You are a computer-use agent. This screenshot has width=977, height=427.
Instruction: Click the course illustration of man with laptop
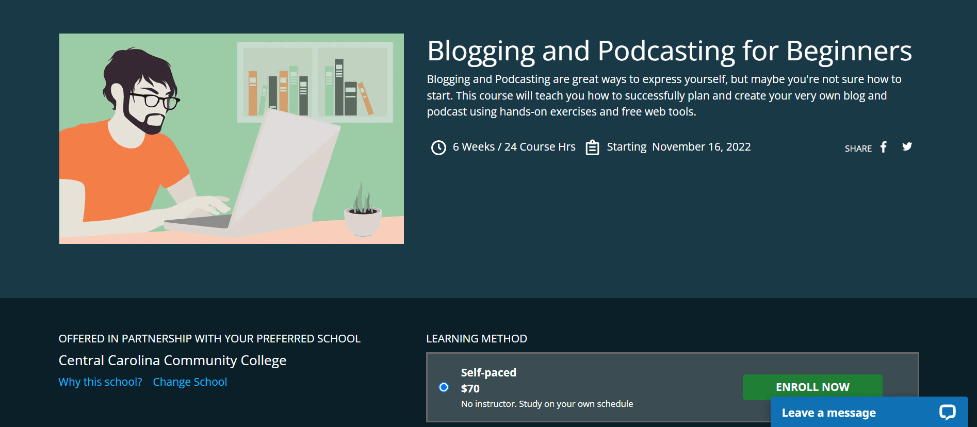pos(231,139)
